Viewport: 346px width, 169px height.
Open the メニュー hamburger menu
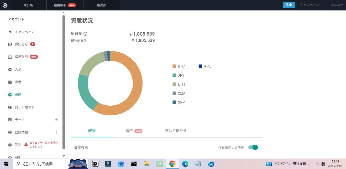click(x=334, y=5)
